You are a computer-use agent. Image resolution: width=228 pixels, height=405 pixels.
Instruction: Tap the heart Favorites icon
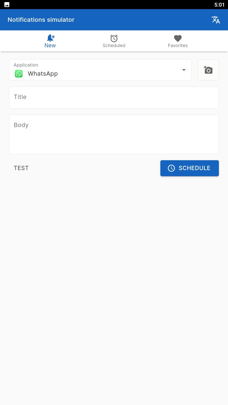pos(178,38)
